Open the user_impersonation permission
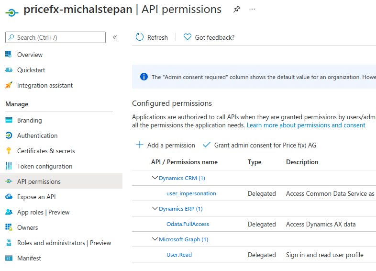Screen dimensions: 376x271 (x=191, y=193)
